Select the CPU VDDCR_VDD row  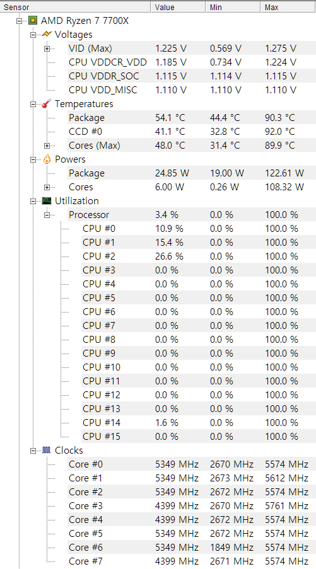(x=191, y=62)
